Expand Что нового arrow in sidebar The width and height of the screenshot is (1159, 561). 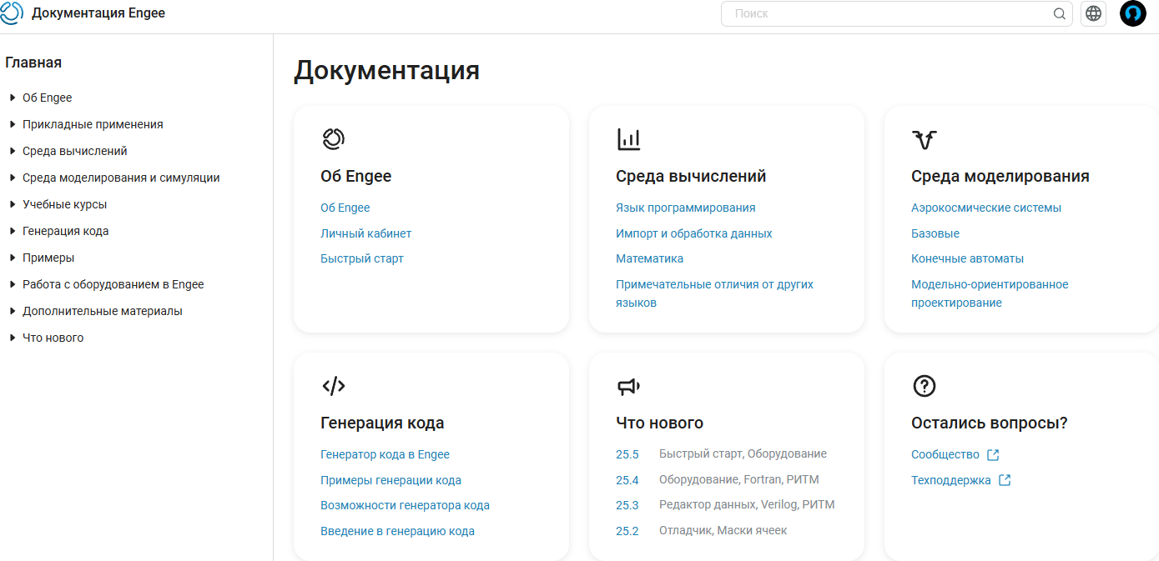click(x=13, y=338)
